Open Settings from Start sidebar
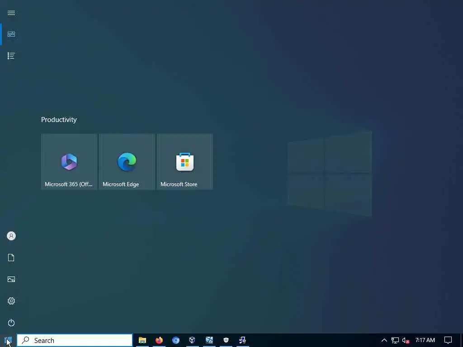 point(11,301)
